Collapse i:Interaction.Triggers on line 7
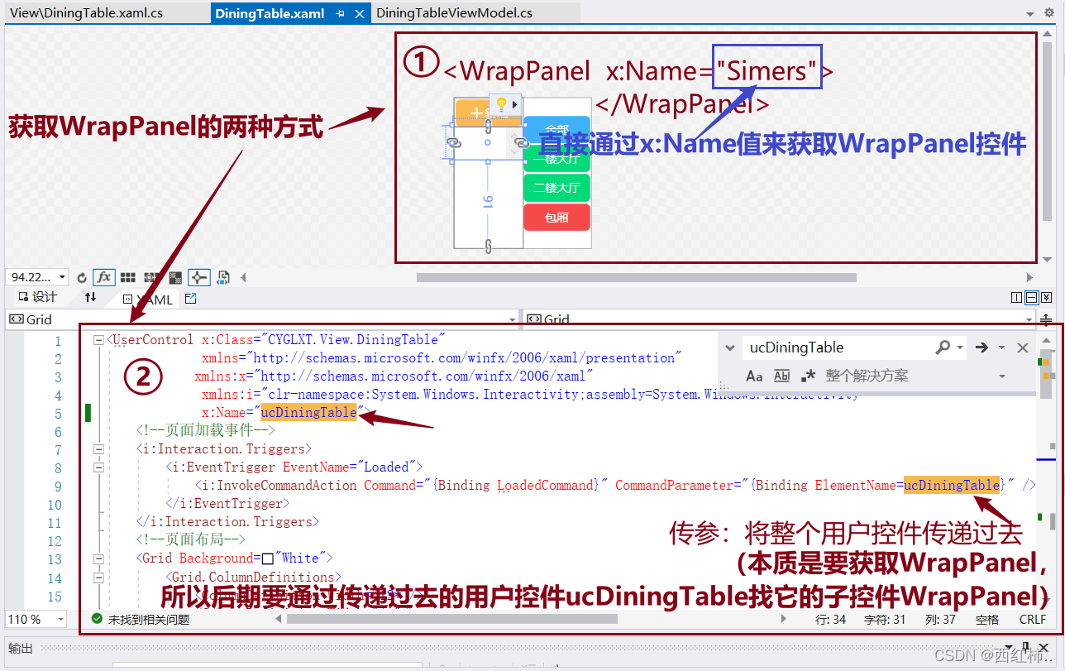Viewport: 1065px width, 671px height. (x=99, y=449)
